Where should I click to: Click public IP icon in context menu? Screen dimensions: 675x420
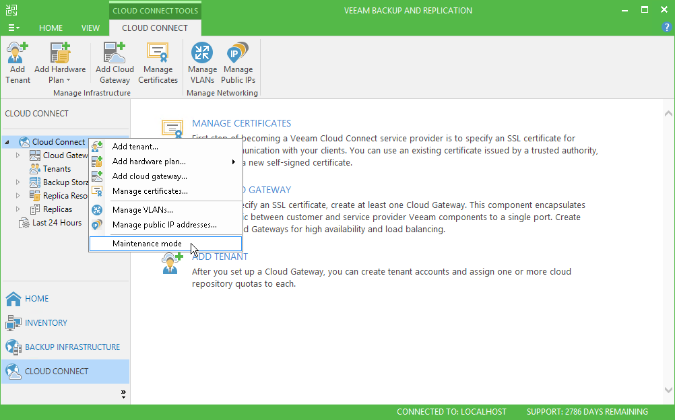click(97, 225)
